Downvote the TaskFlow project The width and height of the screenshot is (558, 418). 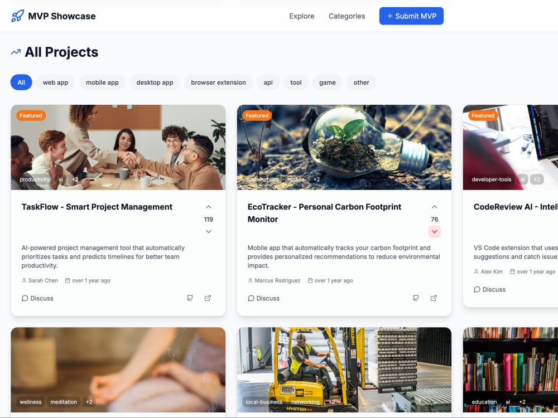[209, 231]
